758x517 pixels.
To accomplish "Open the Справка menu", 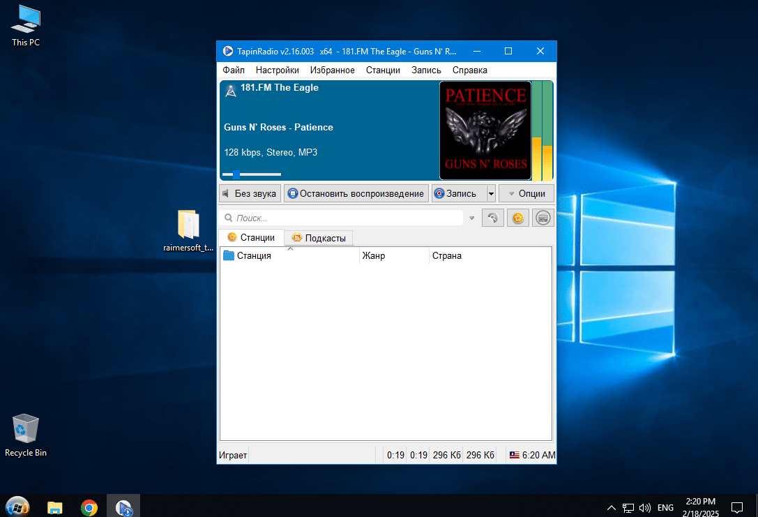I will [x=470, y=70].
